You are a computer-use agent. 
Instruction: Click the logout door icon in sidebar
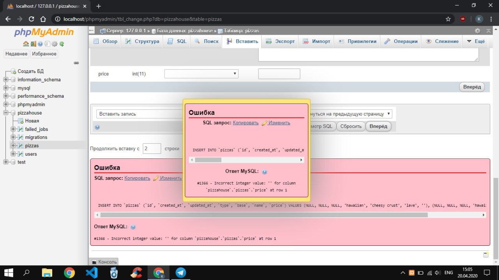click(x=34, y=44)
